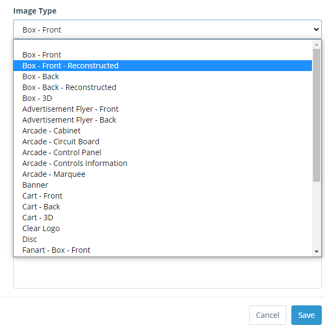Select Box - Front - Reconstructed option
Image resolution: width=325 pixels, height=326 pixels.
tap(163, 66)
